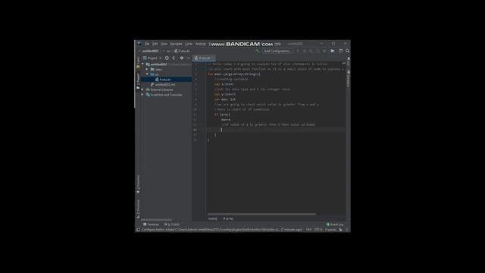Open the File menu

[x=147, y=44]
